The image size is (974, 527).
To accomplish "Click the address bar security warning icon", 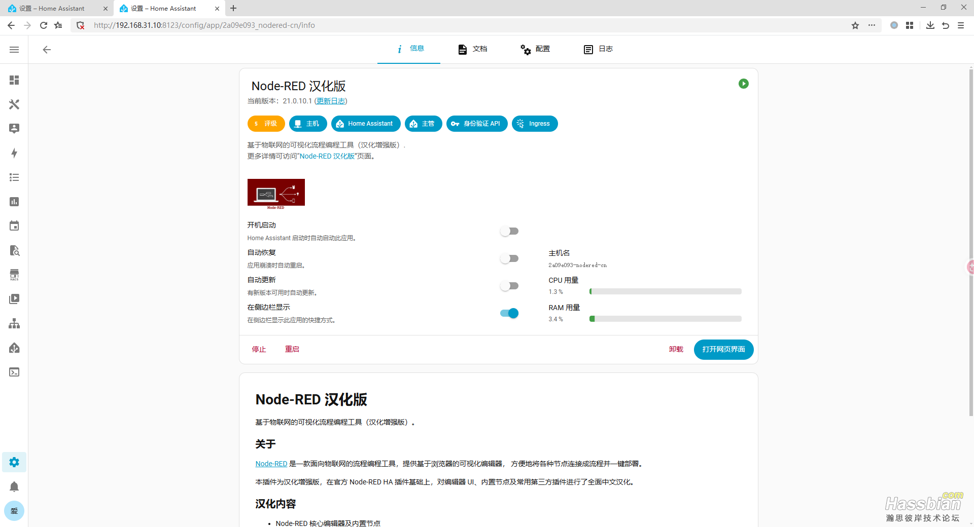I will 80,25.
